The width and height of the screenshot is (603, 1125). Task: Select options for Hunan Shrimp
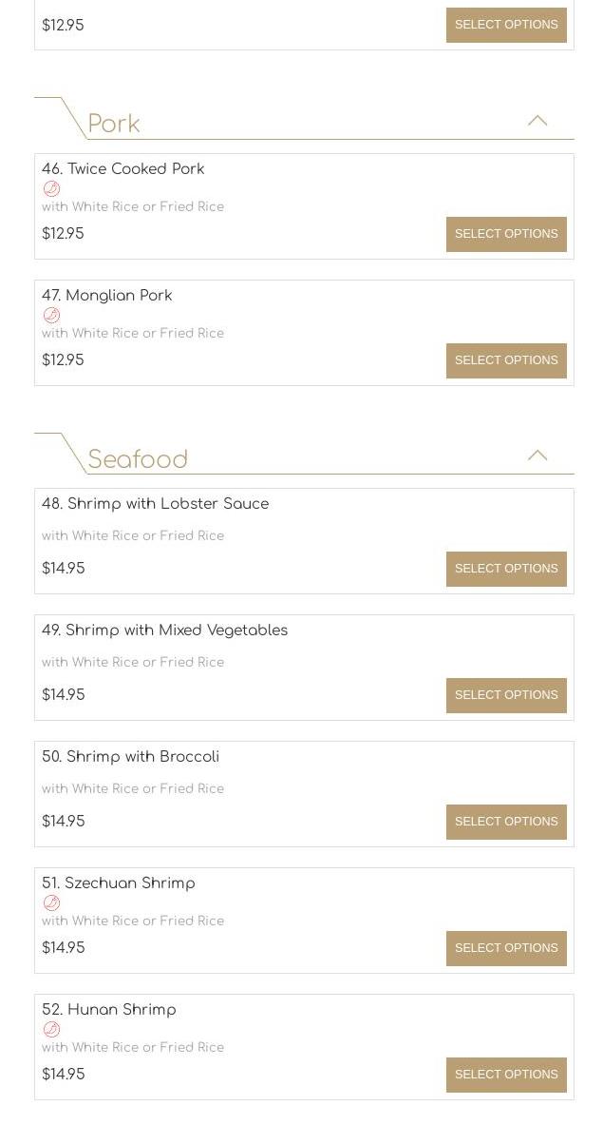[506, 1075]
